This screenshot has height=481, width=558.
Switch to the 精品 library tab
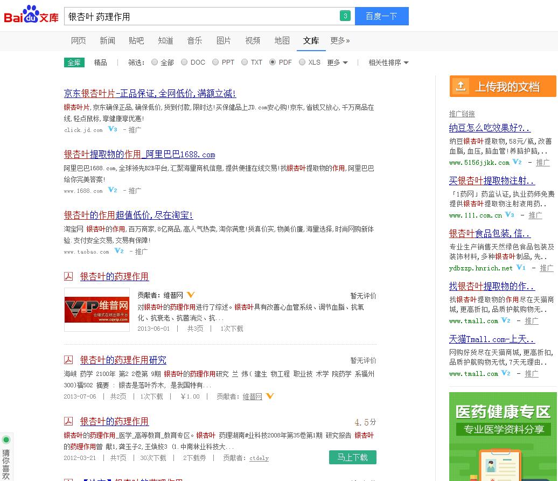point(100,62)
